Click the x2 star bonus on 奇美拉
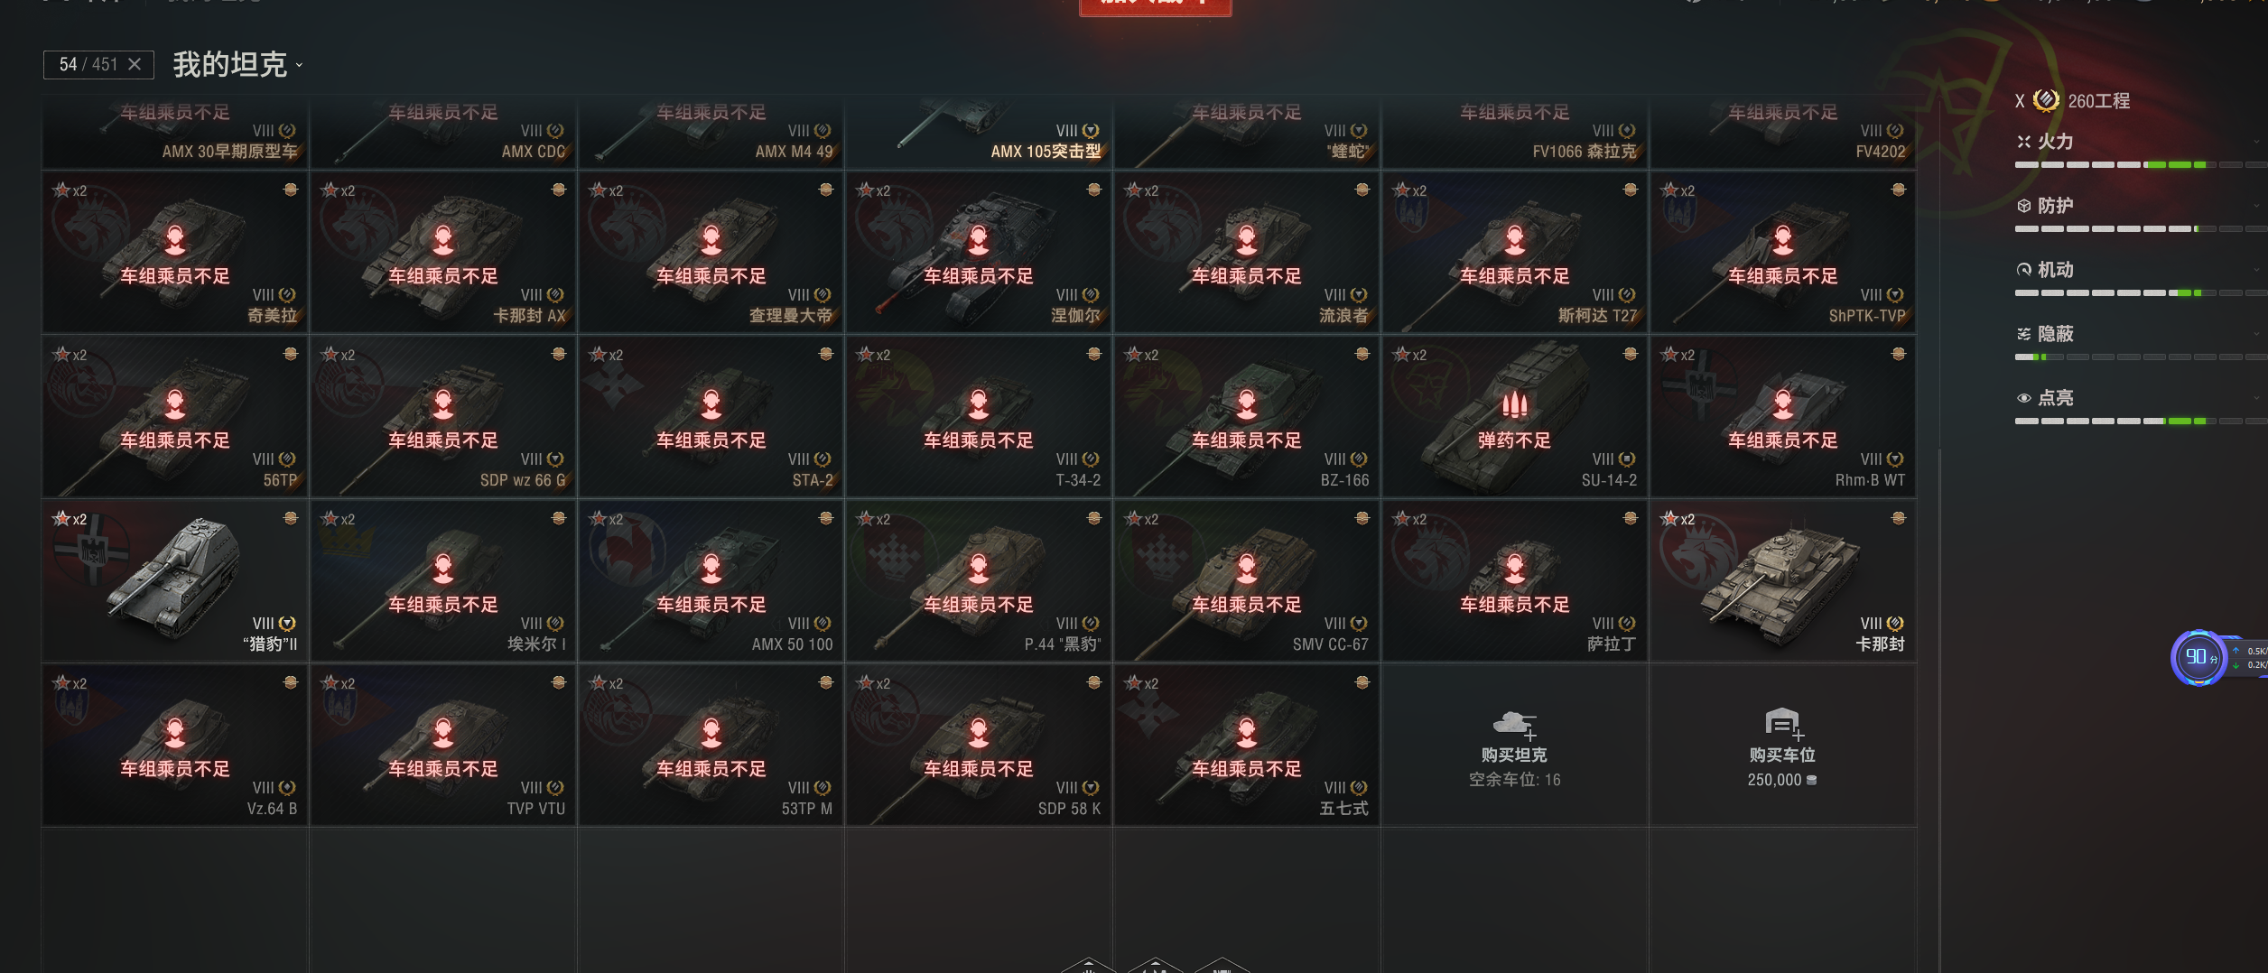Image resolution: width=2268 pixels, height=973 pixels. pos(70,190)
